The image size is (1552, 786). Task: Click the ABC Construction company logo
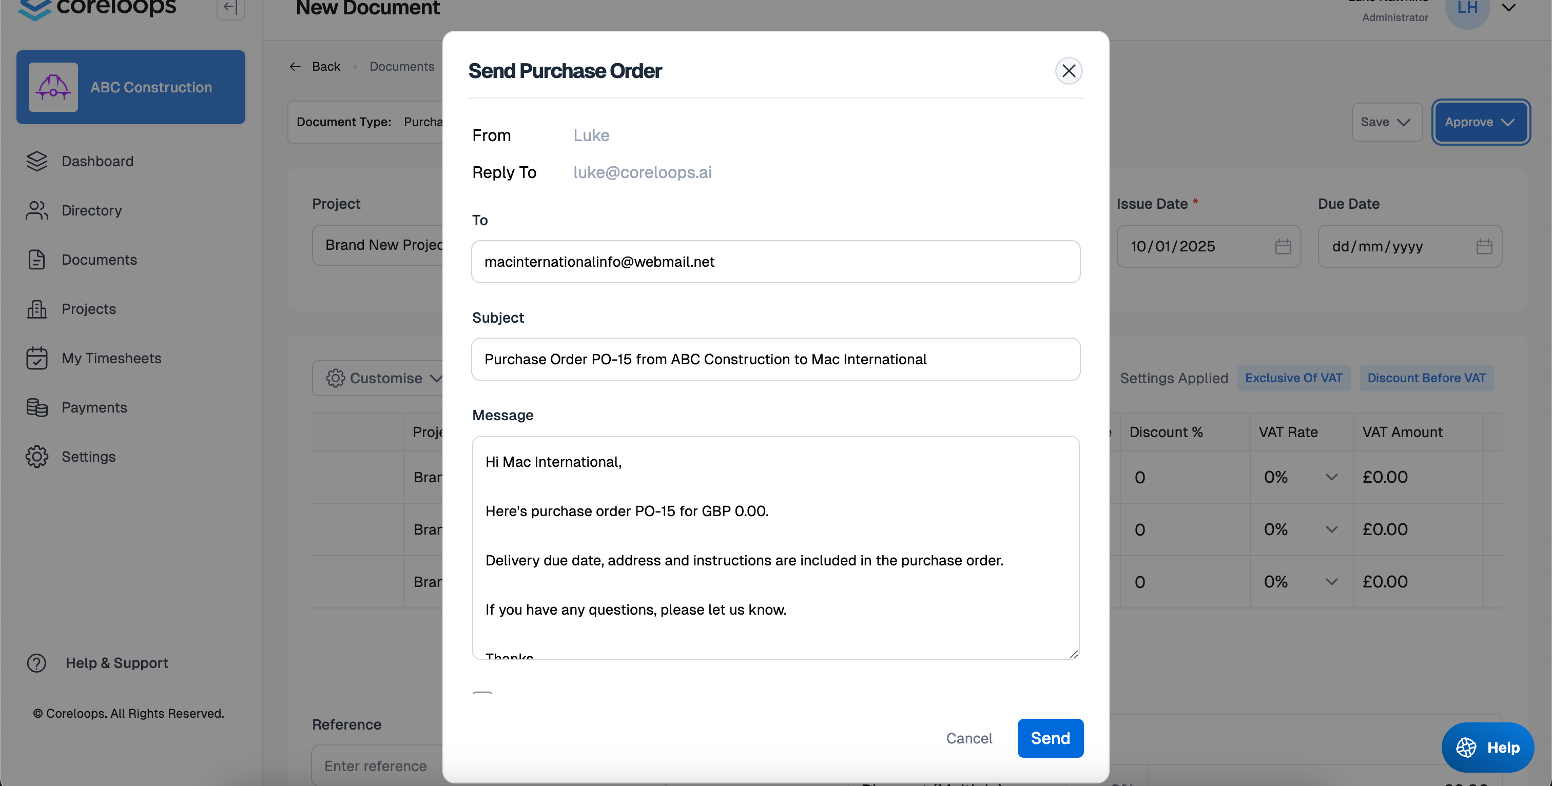pyautogui.click(x=53, y=87)
